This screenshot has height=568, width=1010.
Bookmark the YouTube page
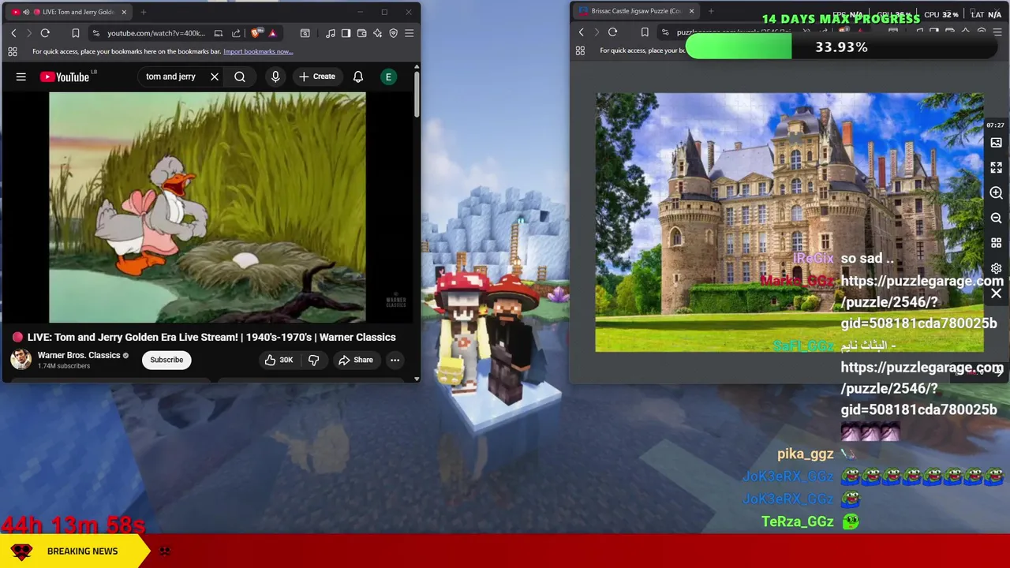click(x=75, y=33)
